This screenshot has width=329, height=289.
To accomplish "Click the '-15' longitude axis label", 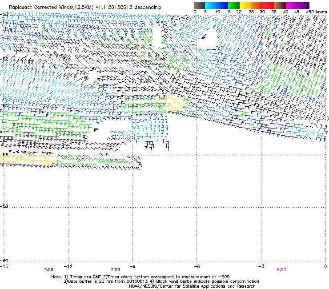I will coord(4,266).
